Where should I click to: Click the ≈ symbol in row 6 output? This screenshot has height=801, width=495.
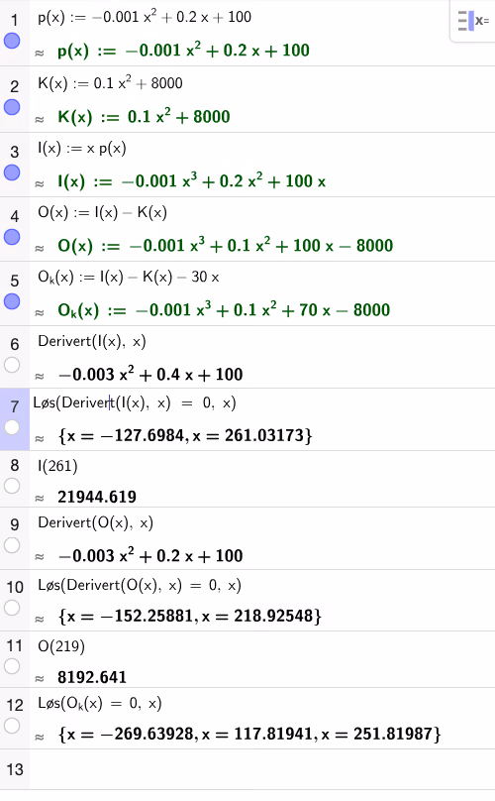[x=40, y=377]
